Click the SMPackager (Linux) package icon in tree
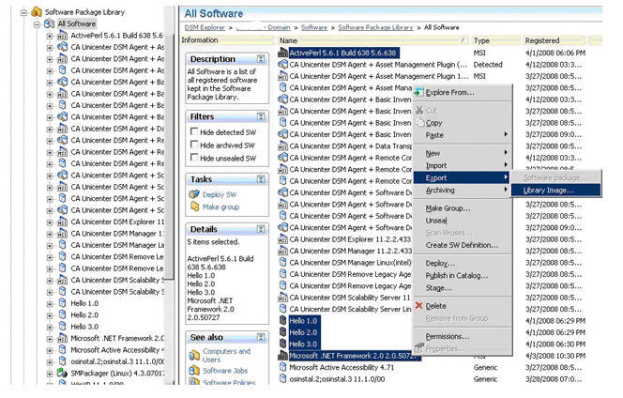This screenshot has width=623, height=398. point(62,373)
